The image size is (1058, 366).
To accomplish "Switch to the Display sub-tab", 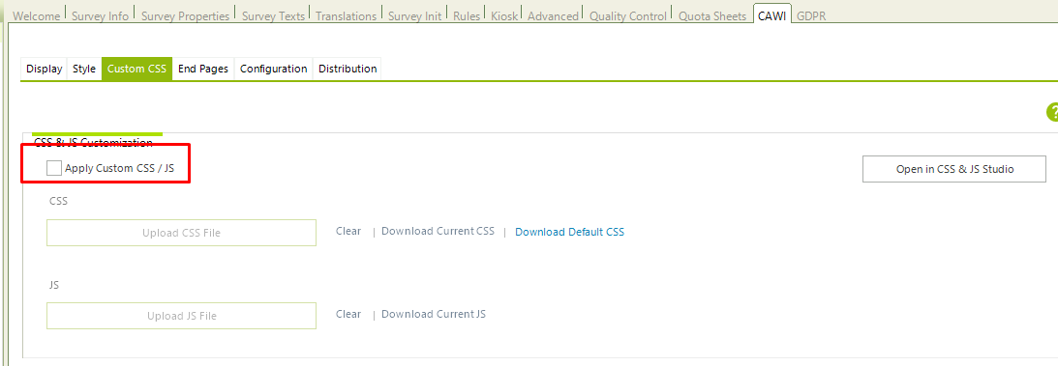I will (44, 69).
